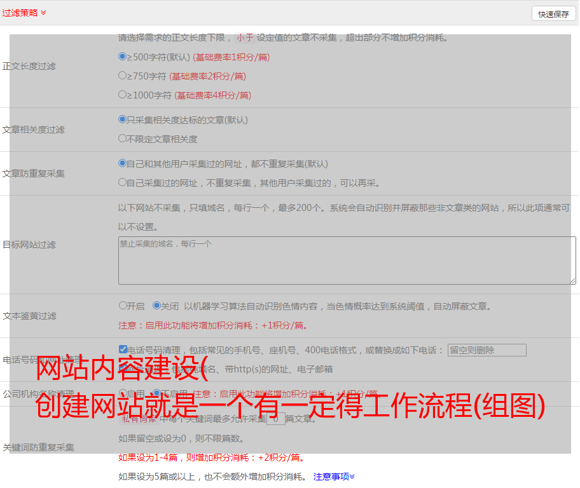Click the 留空则删除 phone replacement field
580x488 pixels.
click(487, 350)
